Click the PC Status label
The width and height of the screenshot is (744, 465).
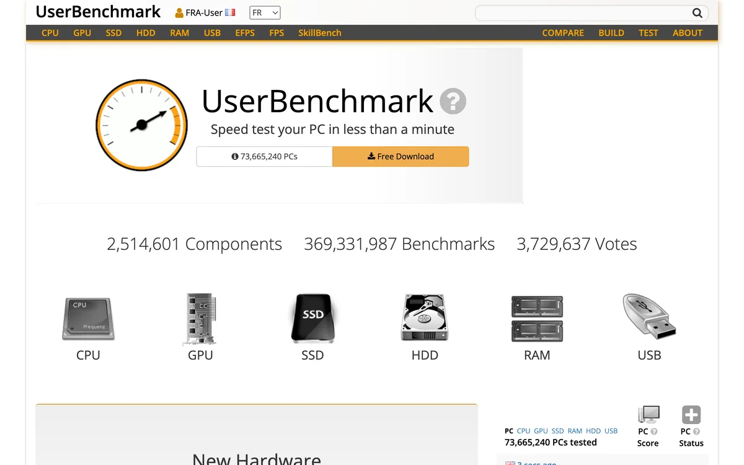click(691, 437)
